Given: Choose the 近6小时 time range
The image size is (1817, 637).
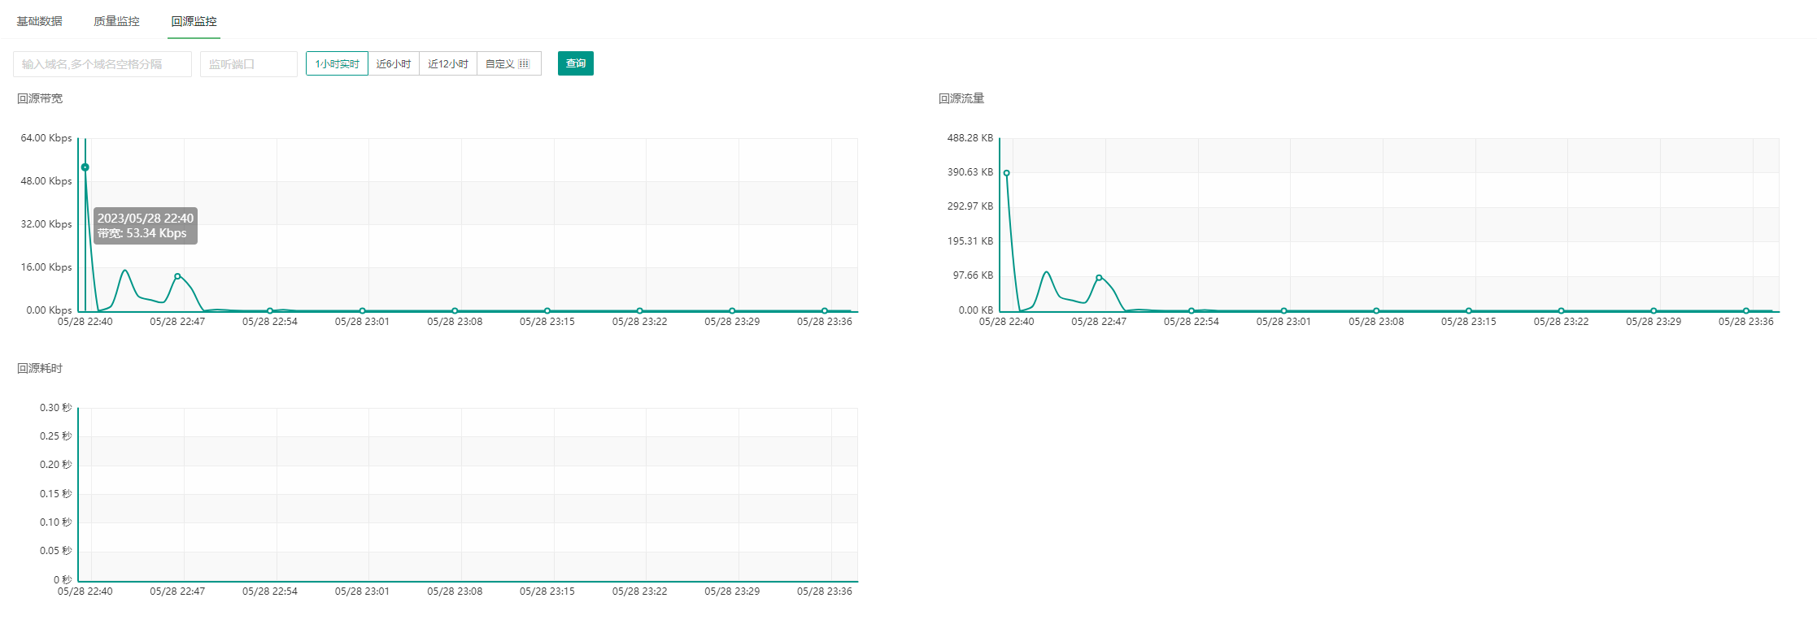Looking at the screenshot, I should point(394,63).
